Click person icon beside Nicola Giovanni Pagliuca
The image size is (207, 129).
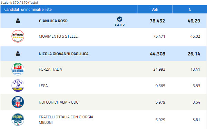(18, 54)
